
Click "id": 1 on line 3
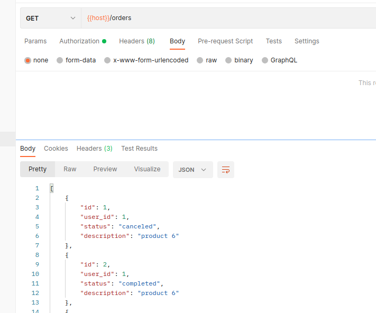tap(95, 207)
